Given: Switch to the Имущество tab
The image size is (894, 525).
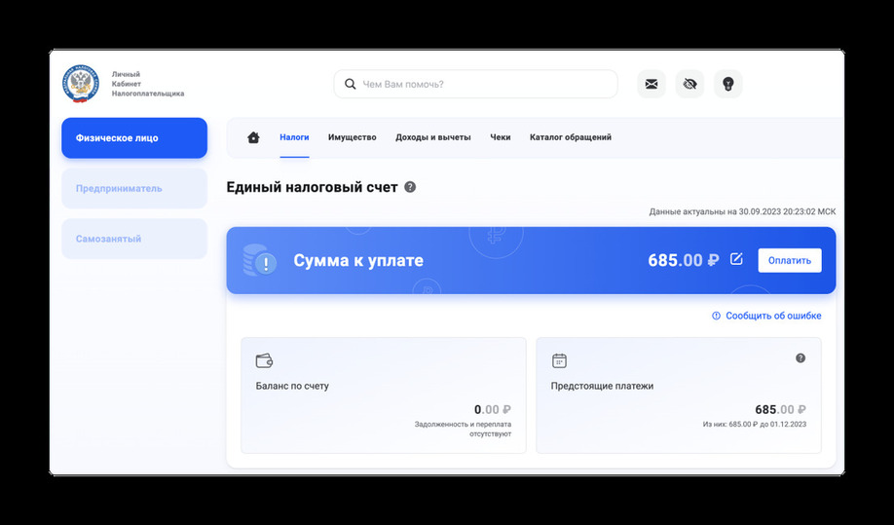Looking at the screenshot, I should [x=352, y=137].
